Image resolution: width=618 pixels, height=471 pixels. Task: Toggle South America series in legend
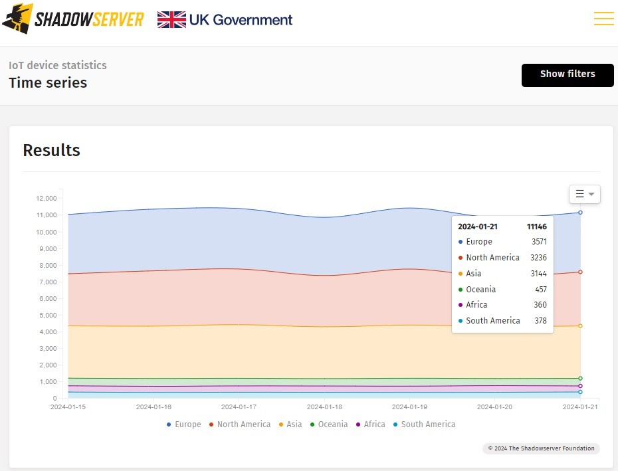pyautogui.click(x=424, y=424)
